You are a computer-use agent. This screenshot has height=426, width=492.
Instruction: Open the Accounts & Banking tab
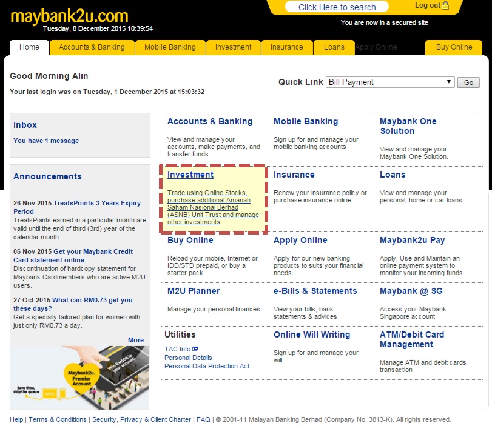[92, 47]
